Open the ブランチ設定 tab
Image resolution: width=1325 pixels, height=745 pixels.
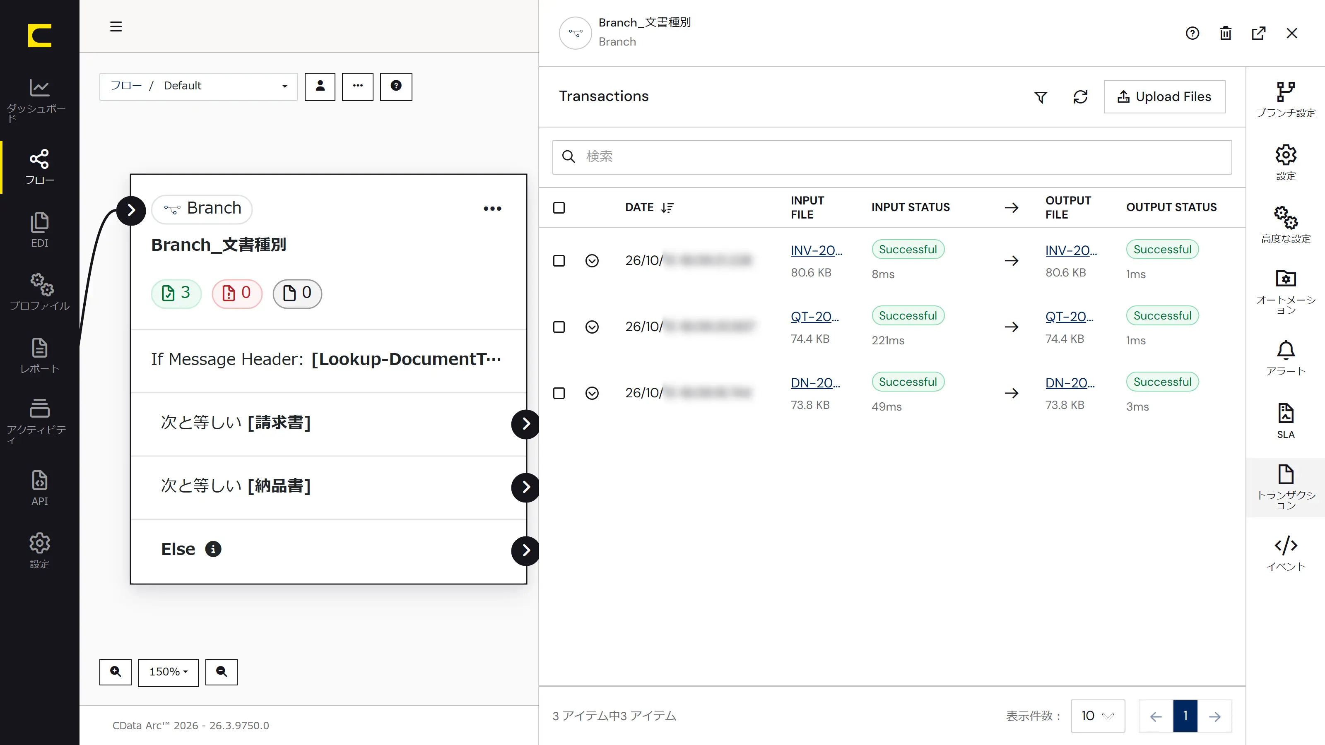tap(1285, 99)
